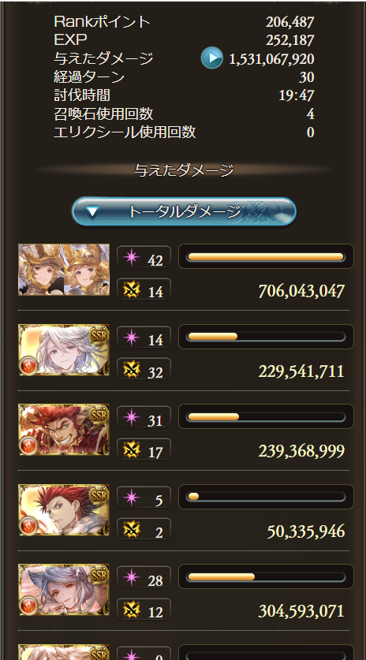Screen dimensions: 366x660
Task: Click the yellow attack icon showing 32
Action: 132,369
